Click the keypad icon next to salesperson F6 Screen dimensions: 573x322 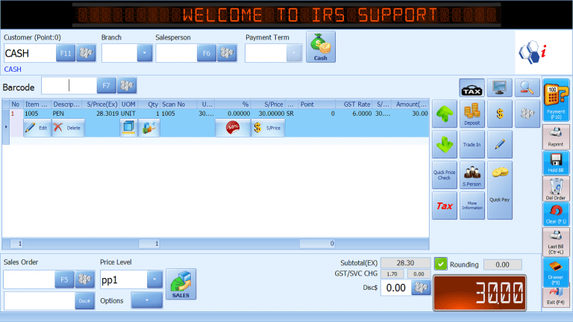click(227, 53)
